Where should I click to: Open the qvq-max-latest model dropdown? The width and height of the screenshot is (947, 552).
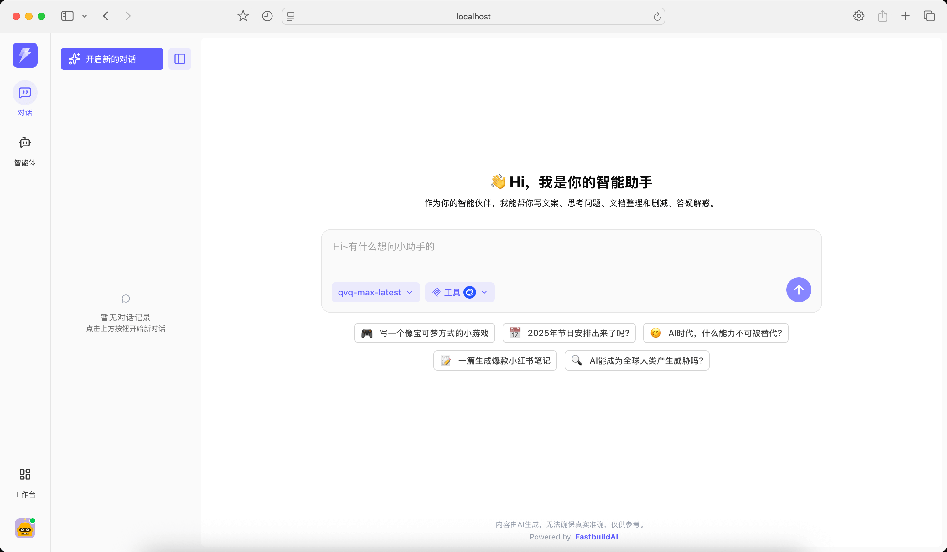(x=375, y=292)
